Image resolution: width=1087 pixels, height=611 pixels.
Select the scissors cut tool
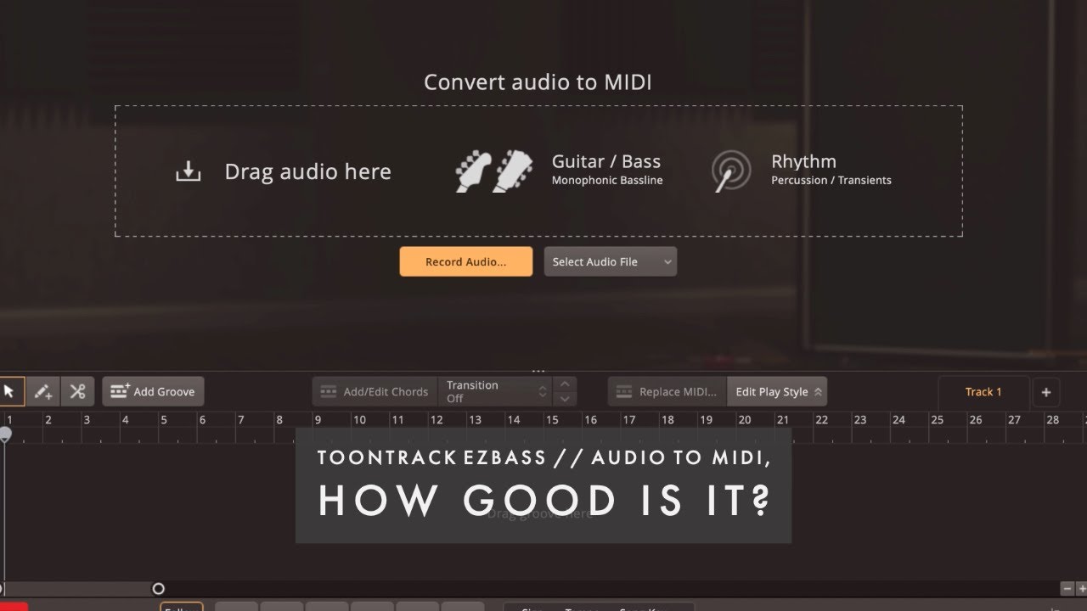(77, 391)
